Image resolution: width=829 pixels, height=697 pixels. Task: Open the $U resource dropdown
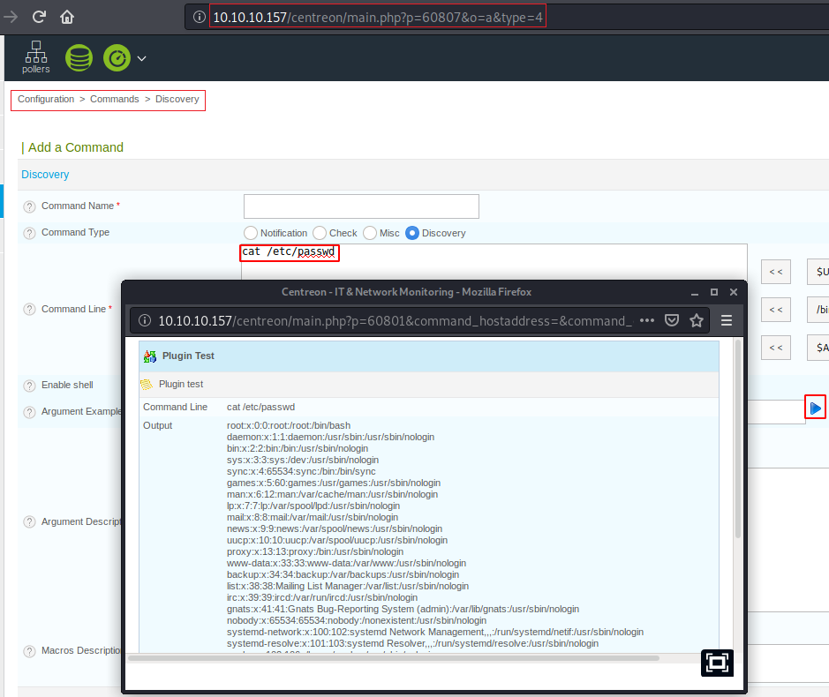[818, 272]
